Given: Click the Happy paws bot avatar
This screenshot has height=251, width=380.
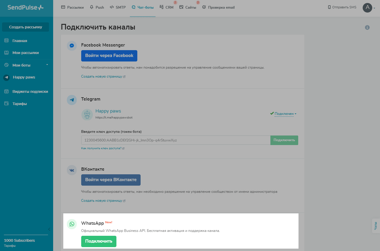Looking at the screenshot, I should (x=87, y=115).
